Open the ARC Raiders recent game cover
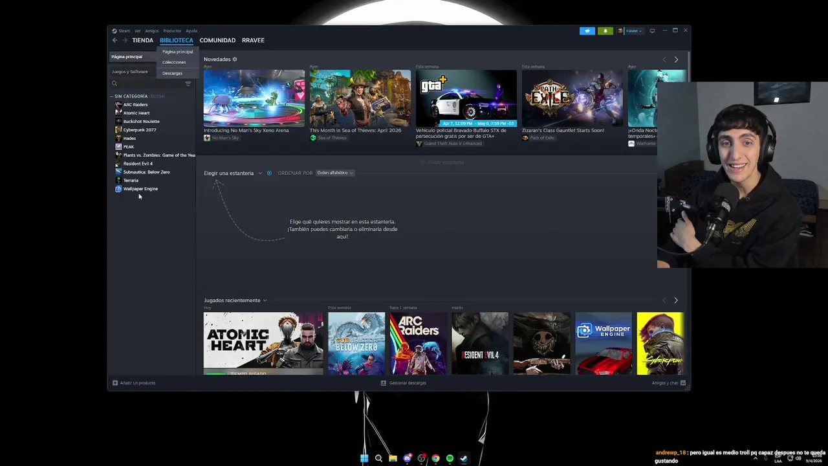Viewport: 828px width, 466px height. tap(418, 343)
